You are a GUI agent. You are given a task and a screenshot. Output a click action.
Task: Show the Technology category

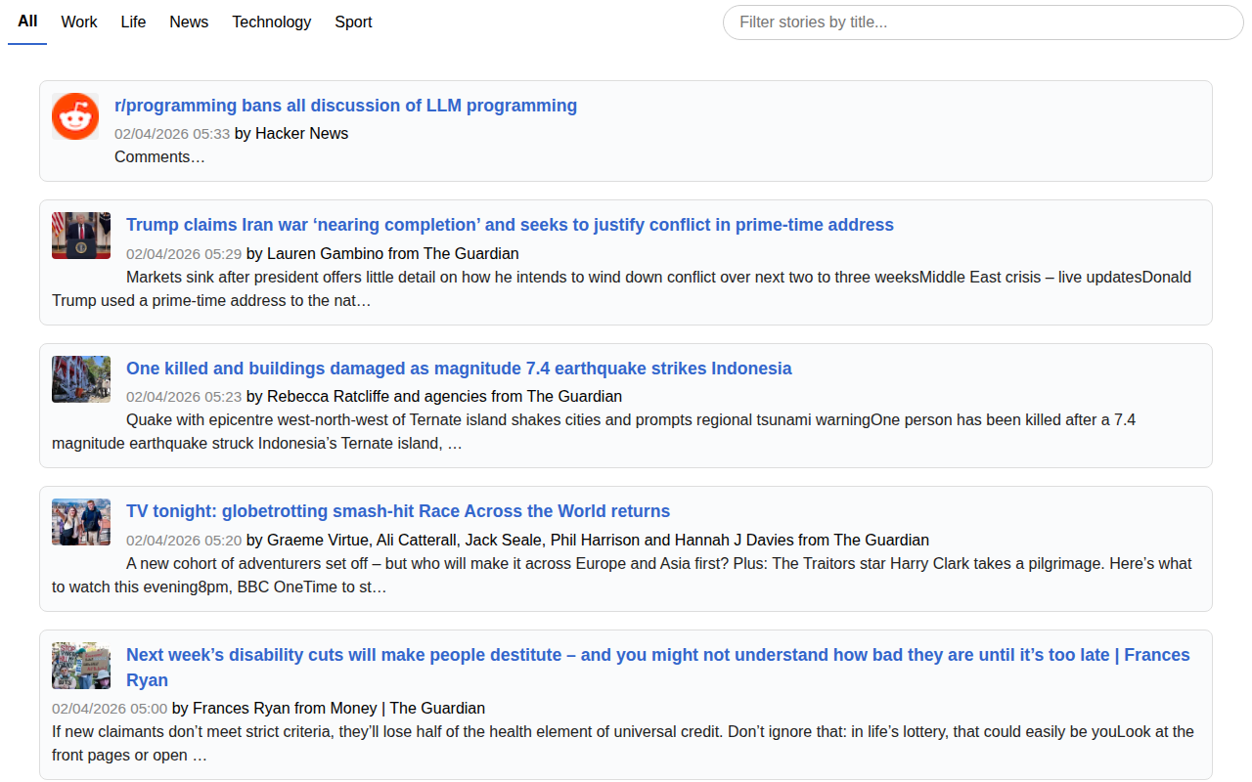(271, 22)
